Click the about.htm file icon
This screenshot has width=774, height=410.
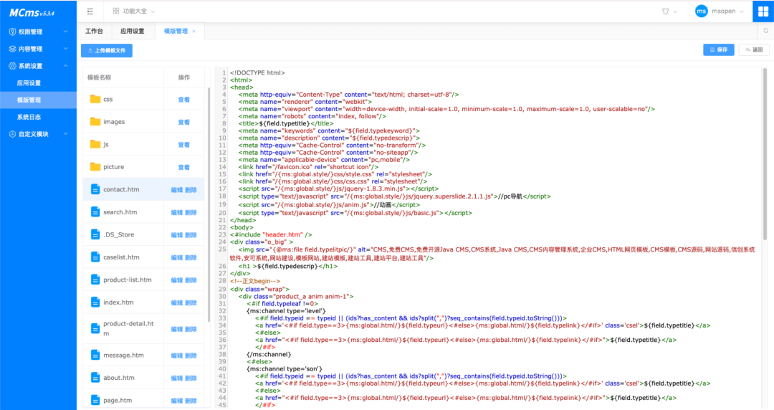pyautogui.click(x=95, y=378)
